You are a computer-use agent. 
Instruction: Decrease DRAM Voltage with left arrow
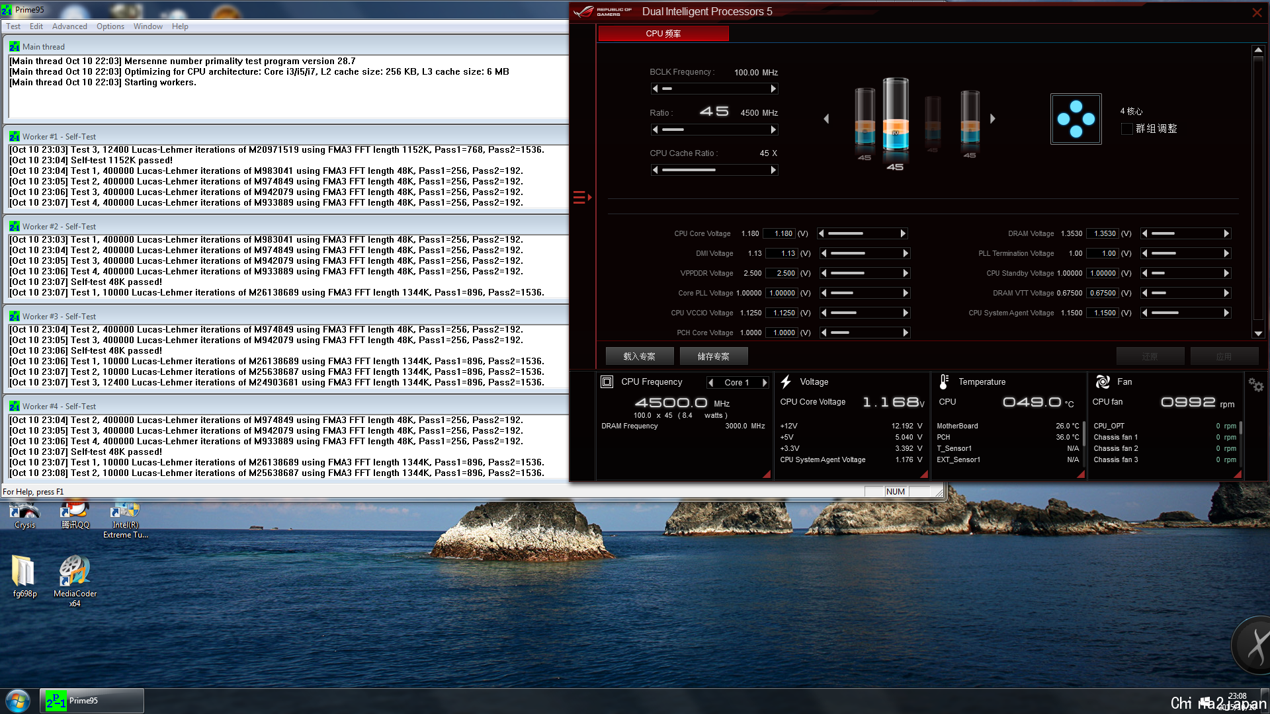(1144, 233)
